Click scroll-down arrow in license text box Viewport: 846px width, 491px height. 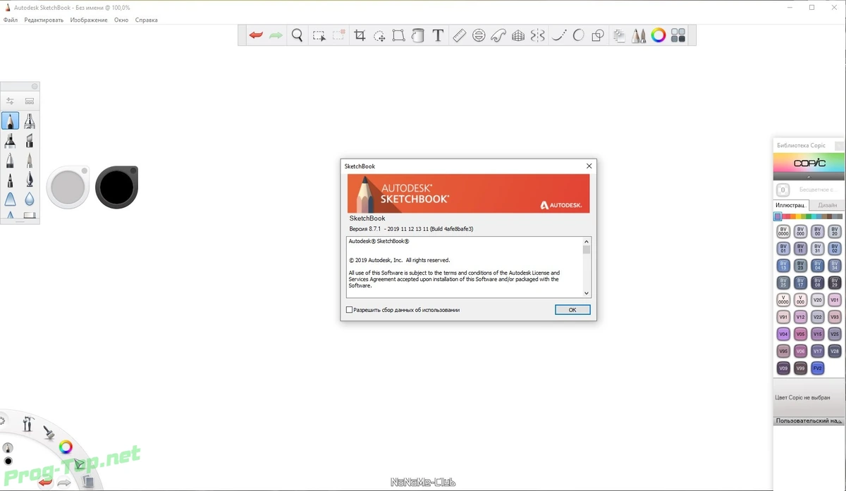tap(587, 293)
